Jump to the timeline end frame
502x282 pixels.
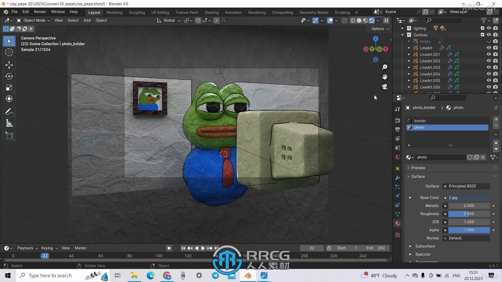point(216,248)
